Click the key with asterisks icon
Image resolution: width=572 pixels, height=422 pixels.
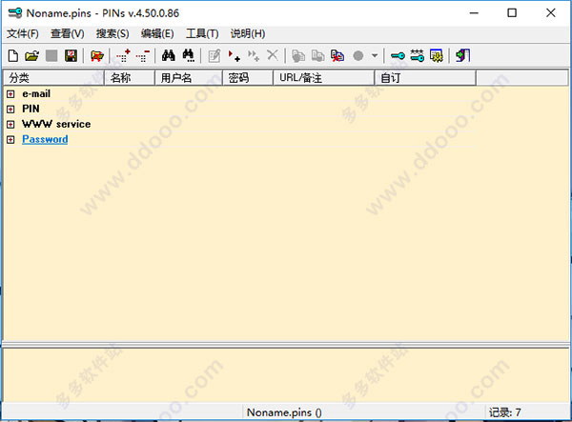click(417, 56)
